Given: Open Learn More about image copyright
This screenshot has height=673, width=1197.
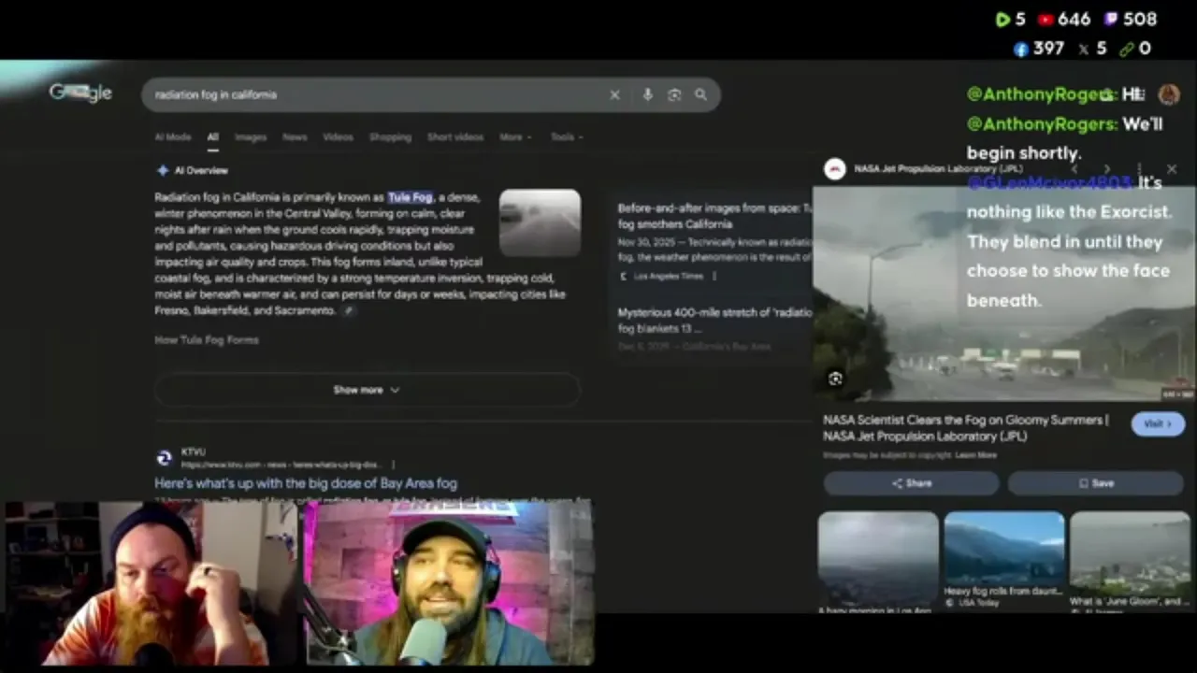Looking at the screenshot, I should point(975,455).
